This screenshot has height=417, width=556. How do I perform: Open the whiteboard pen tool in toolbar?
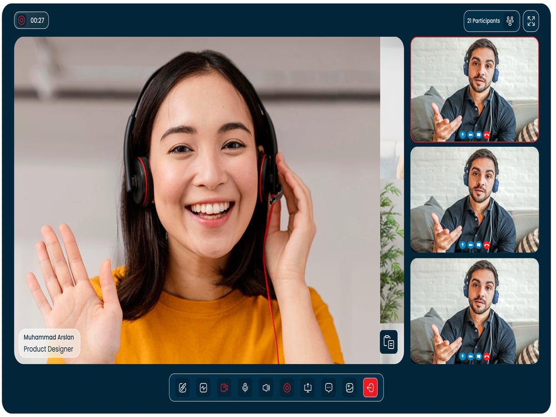coord(182,388)
